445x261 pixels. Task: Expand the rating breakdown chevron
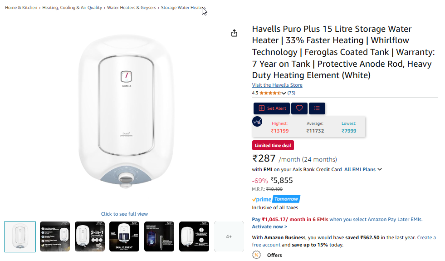(x=284, y=93)
